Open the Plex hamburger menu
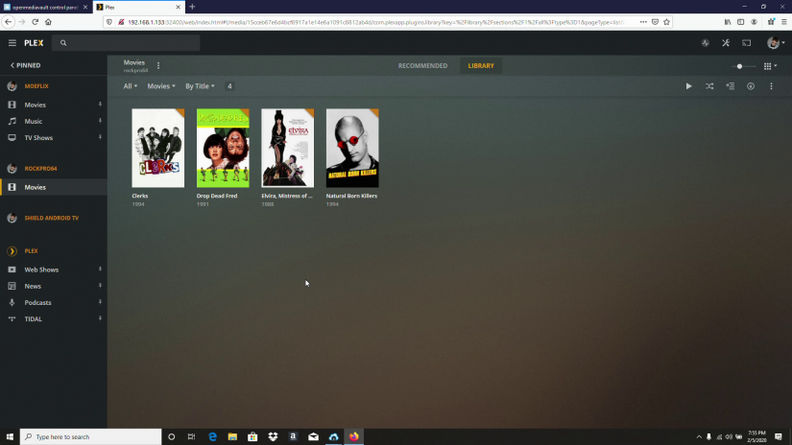792x445 pixels. (x=12, y=43)
